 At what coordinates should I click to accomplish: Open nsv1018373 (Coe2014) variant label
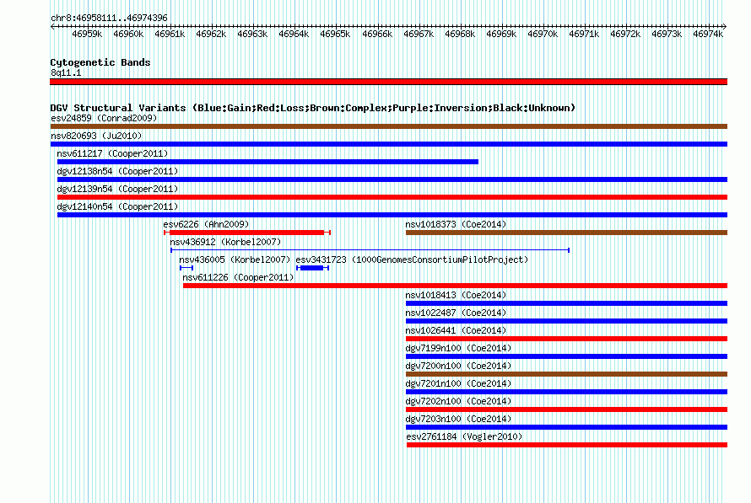tap(456, 224)
